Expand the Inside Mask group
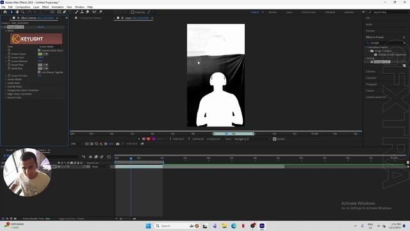This screenshot has height=231, width=410. (x=6, y=83)
